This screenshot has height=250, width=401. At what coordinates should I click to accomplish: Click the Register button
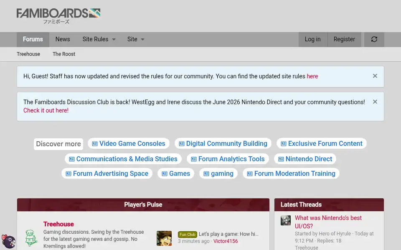point(344,39)
